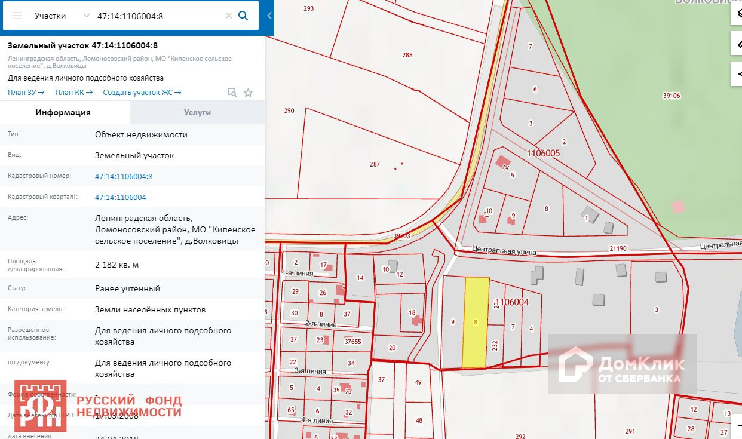Select the Информация tab
Image resolution: width=742 pixels, height=439 pixels.
(x=63, y=112)
